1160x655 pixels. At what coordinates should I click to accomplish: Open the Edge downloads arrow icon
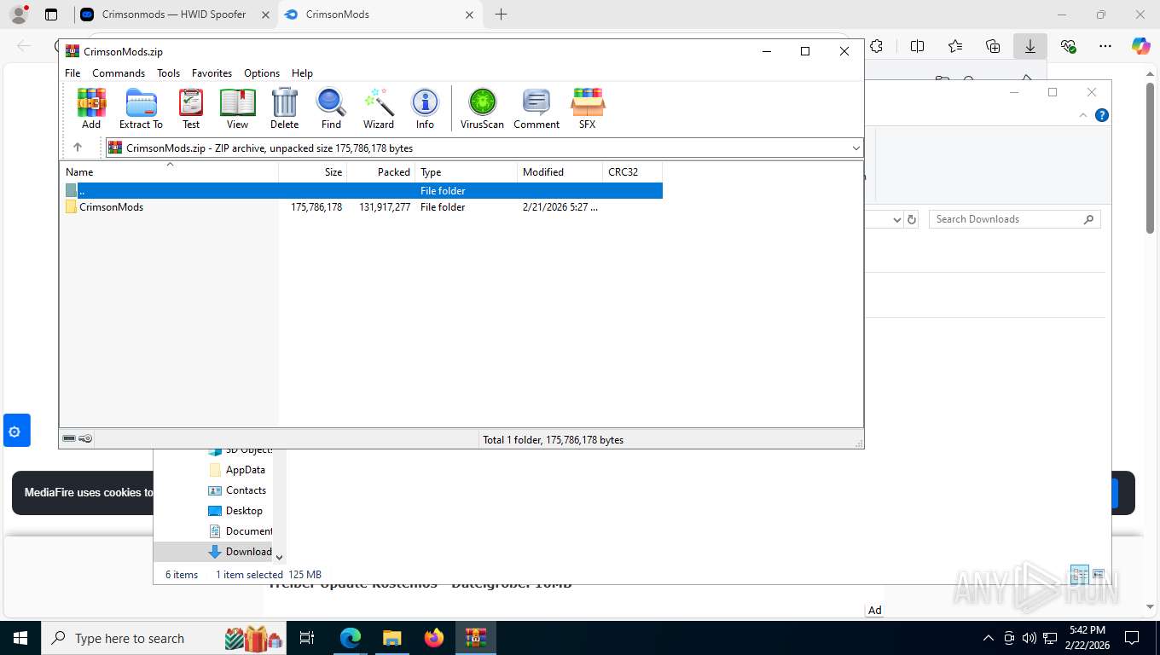pyautogui.click(x=1029, y=46)
